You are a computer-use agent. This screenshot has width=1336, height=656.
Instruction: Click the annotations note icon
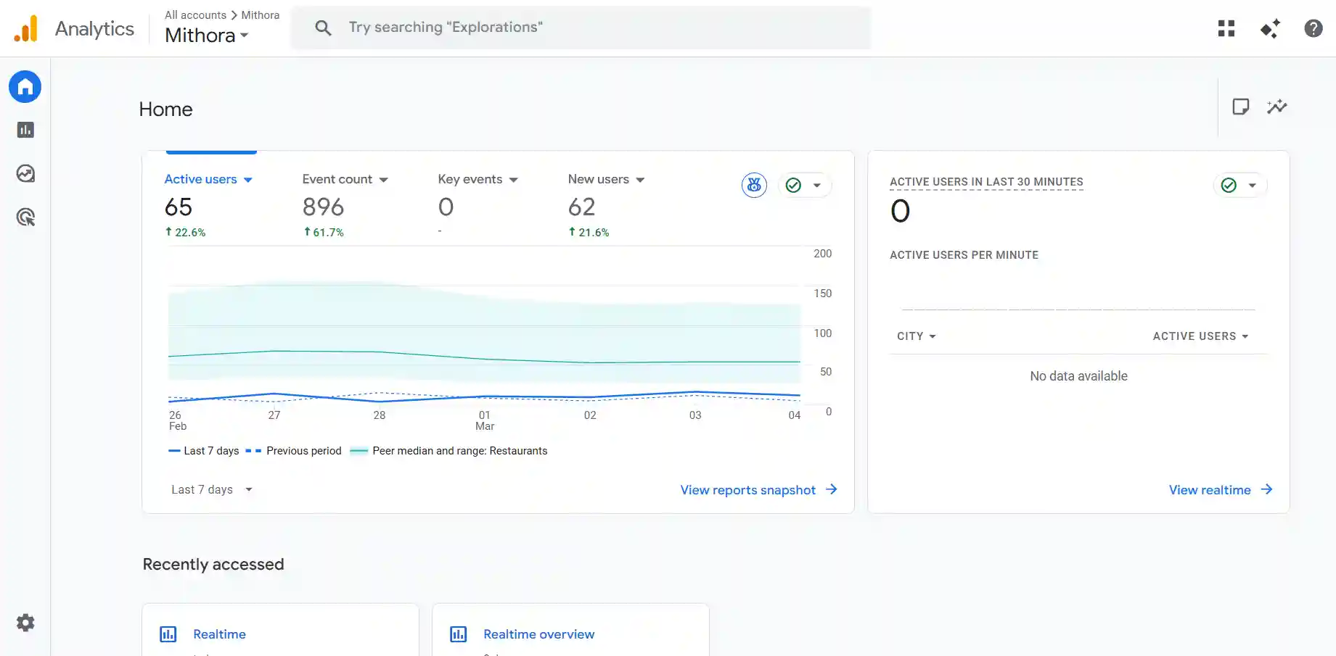[x=1240, y=107]
